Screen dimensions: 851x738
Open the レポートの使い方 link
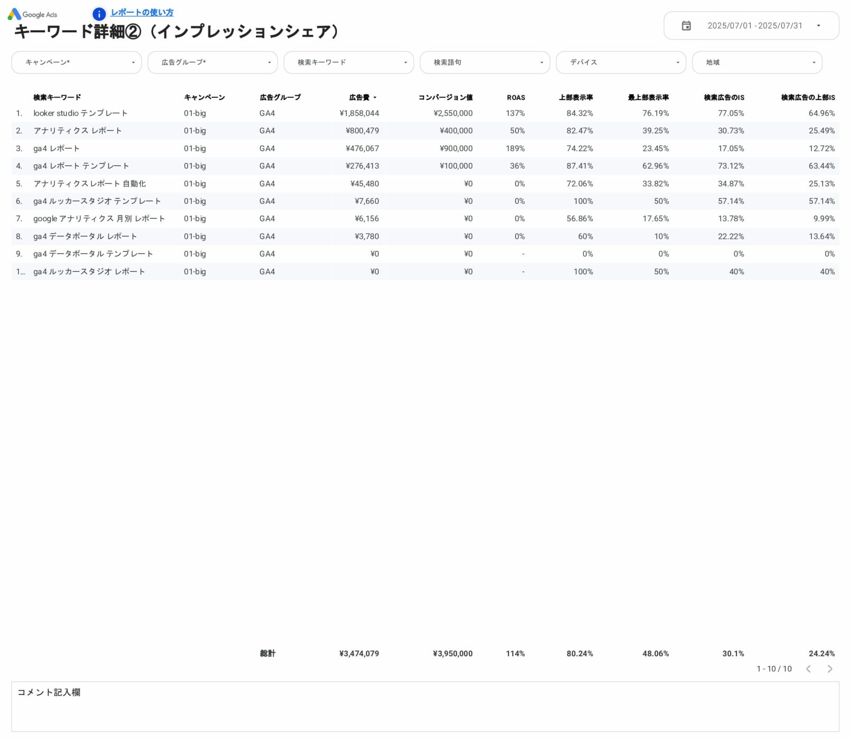(x=141, y=13)
